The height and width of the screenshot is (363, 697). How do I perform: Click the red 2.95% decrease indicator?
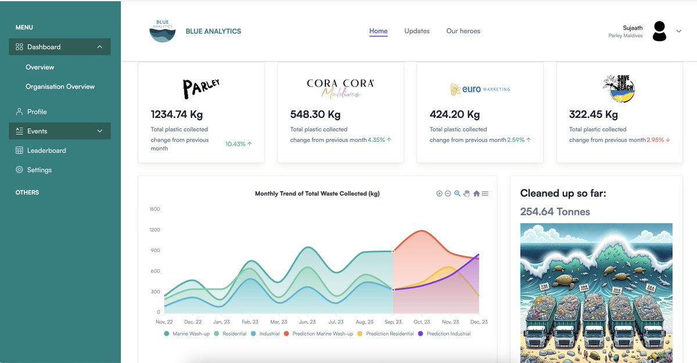659,140
